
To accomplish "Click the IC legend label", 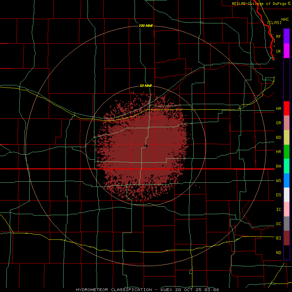I will (x=278, y=210).
